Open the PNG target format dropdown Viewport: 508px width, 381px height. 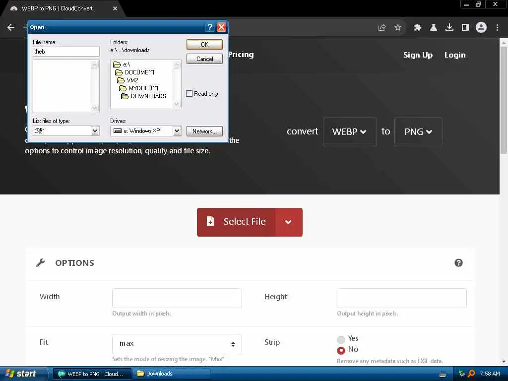click(x=418, y=131)
